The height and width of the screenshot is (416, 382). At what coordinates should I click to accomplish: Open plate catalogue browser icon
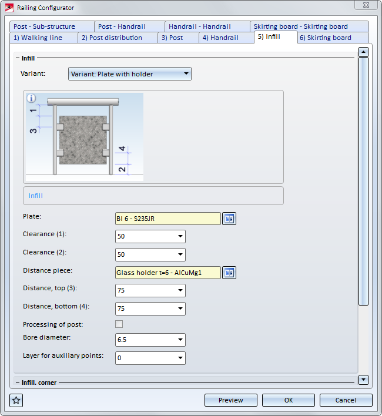click(x=229, y=219)
